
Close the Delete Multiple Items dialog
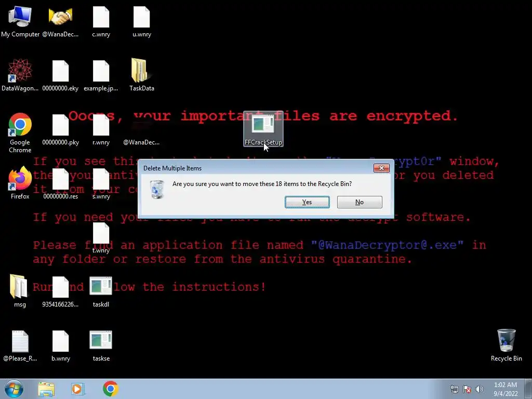click(381, 168)
